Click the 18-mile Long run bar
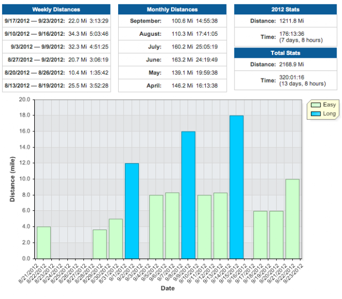This screenshot has width=342, height=299. pos(236,187)
